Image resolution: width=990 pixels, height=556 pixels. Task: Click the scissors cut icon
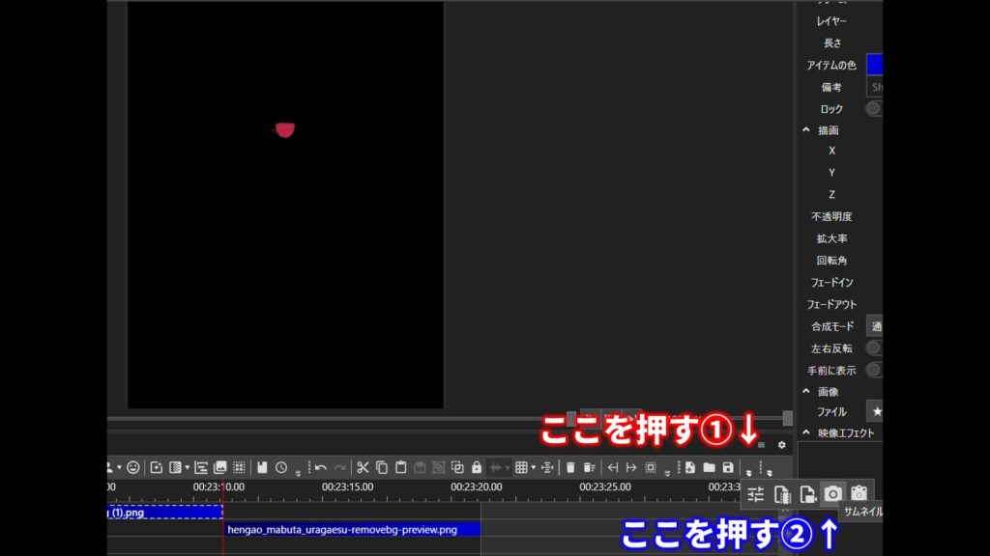[363, 467]
